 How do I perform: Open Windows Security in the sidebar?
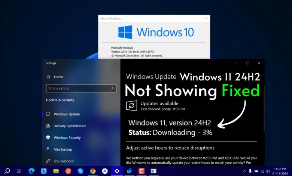[x=67, y=138]
